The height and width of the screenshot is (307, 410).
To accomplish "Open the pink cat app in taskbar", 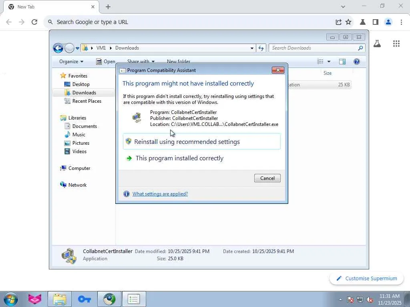I will click(x=34, y=299).
